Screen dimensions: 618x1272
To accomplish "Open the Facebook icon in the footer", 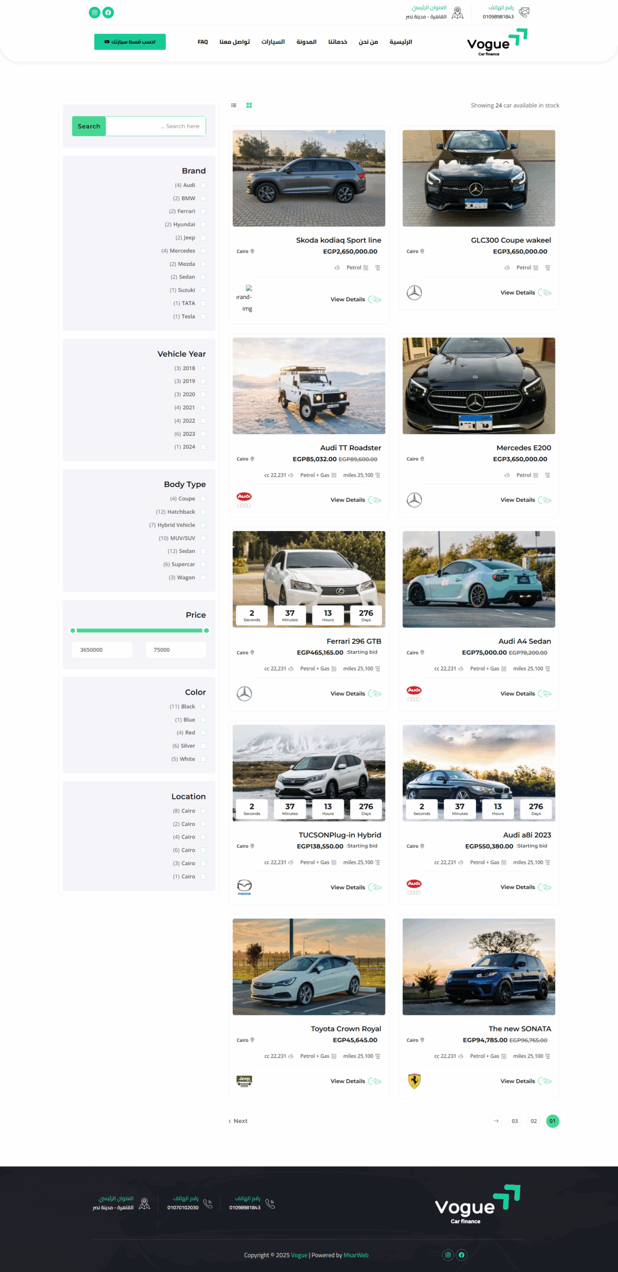I will click(462, 1255).
